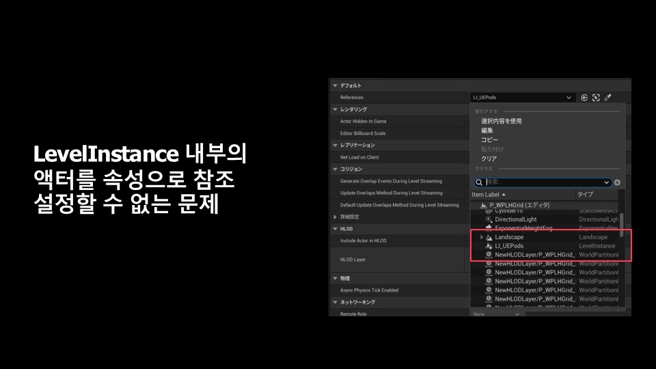Select the Landscape actor row
656x369 pixels.
[545, 237]
